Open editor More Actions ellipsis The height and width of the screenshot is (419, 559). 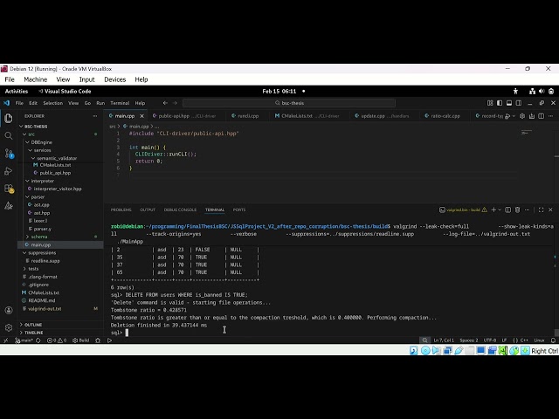(x=551, y=116)
